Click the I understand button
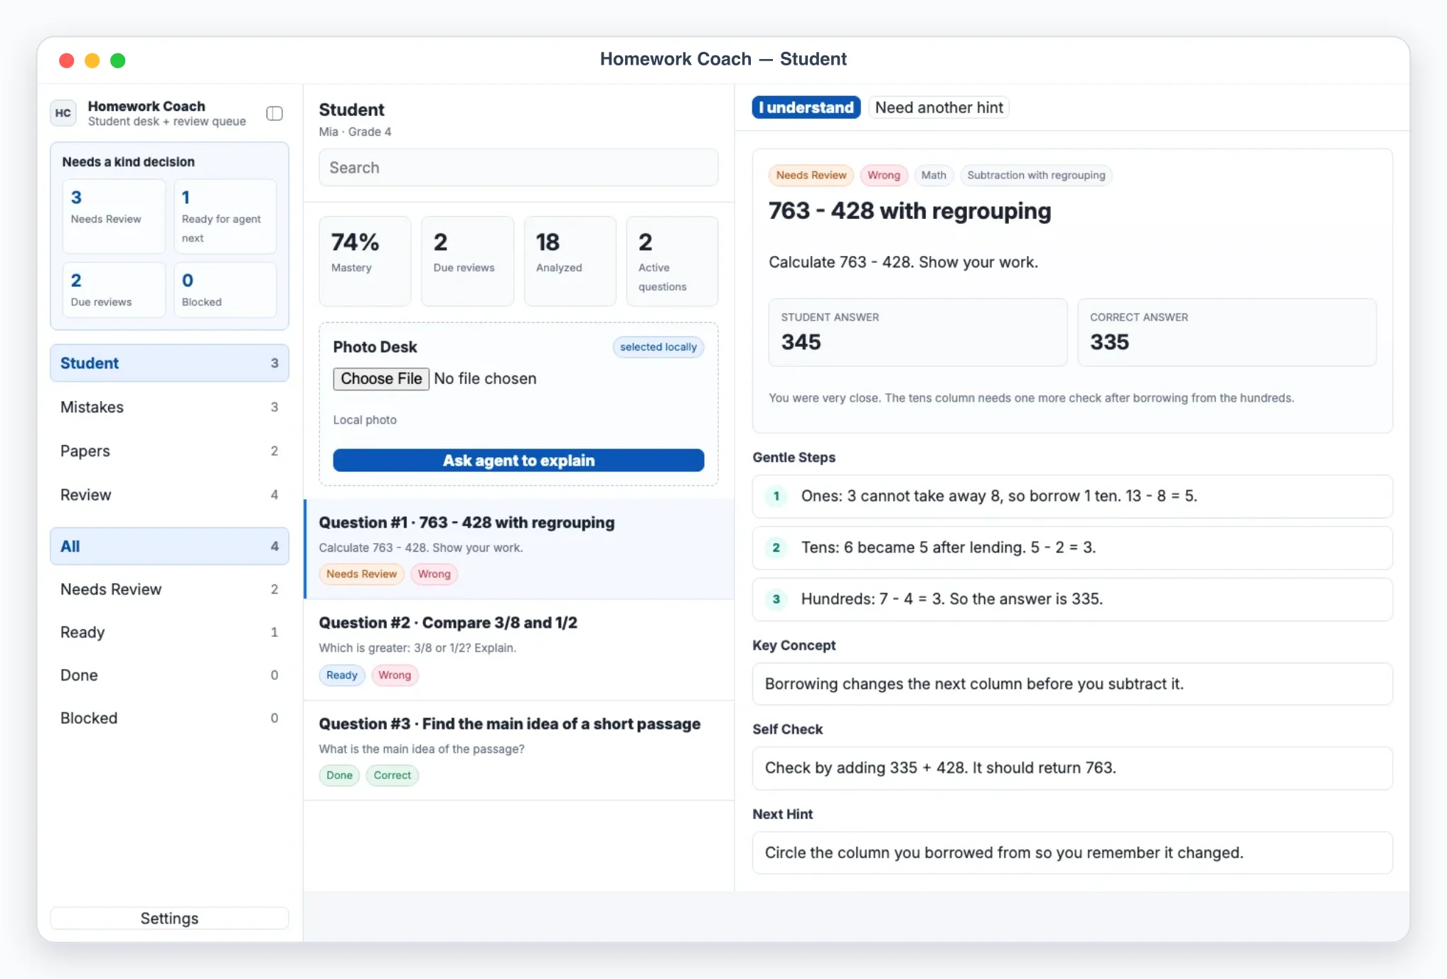This screenshot has width=1447, height=979. click(x=806, y=107)
